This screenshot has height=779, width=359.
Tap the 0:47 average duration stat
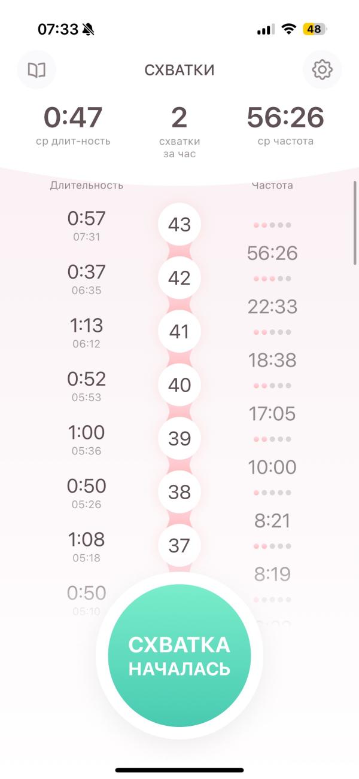(x=73, y=124)
